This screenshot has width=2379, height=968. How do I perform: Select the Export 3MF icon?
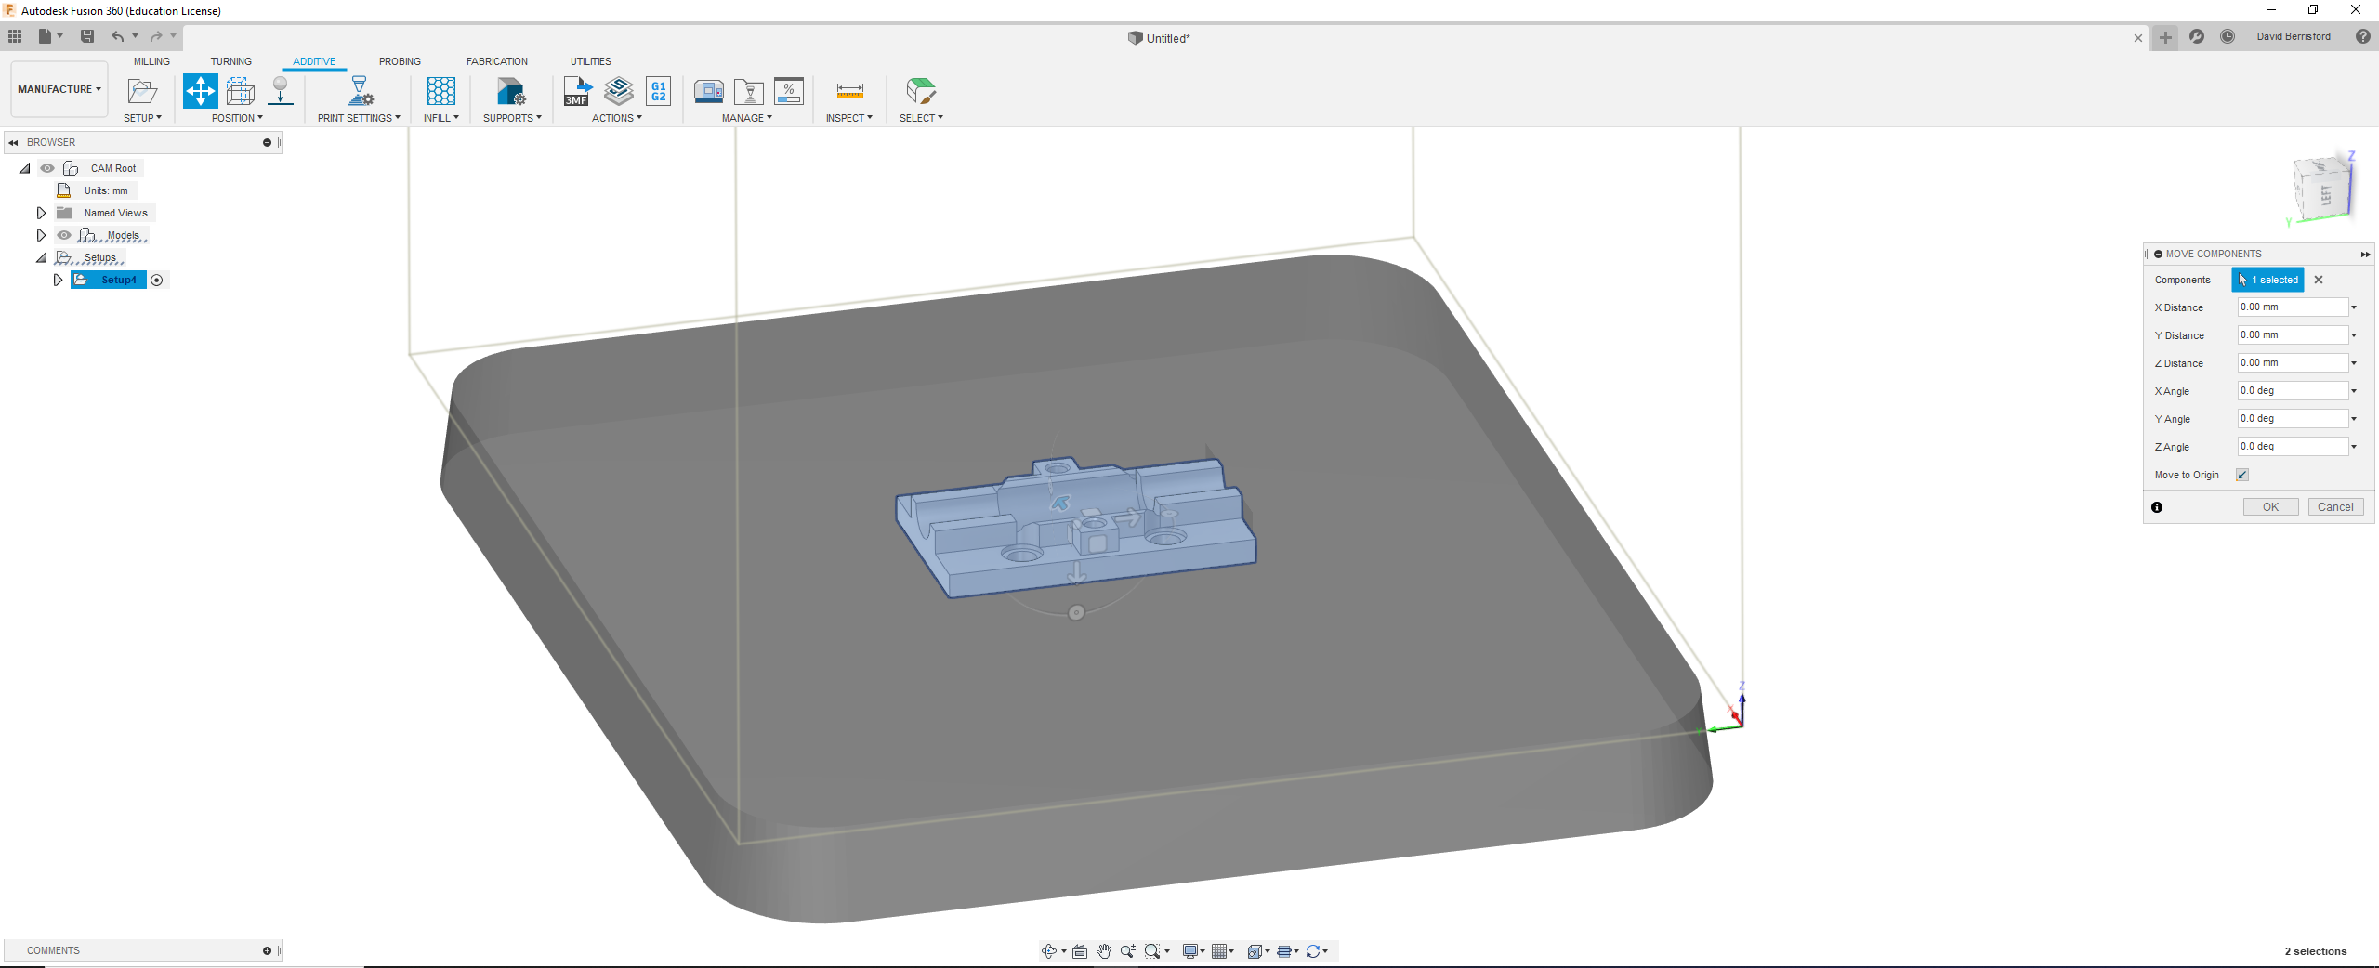577,91
